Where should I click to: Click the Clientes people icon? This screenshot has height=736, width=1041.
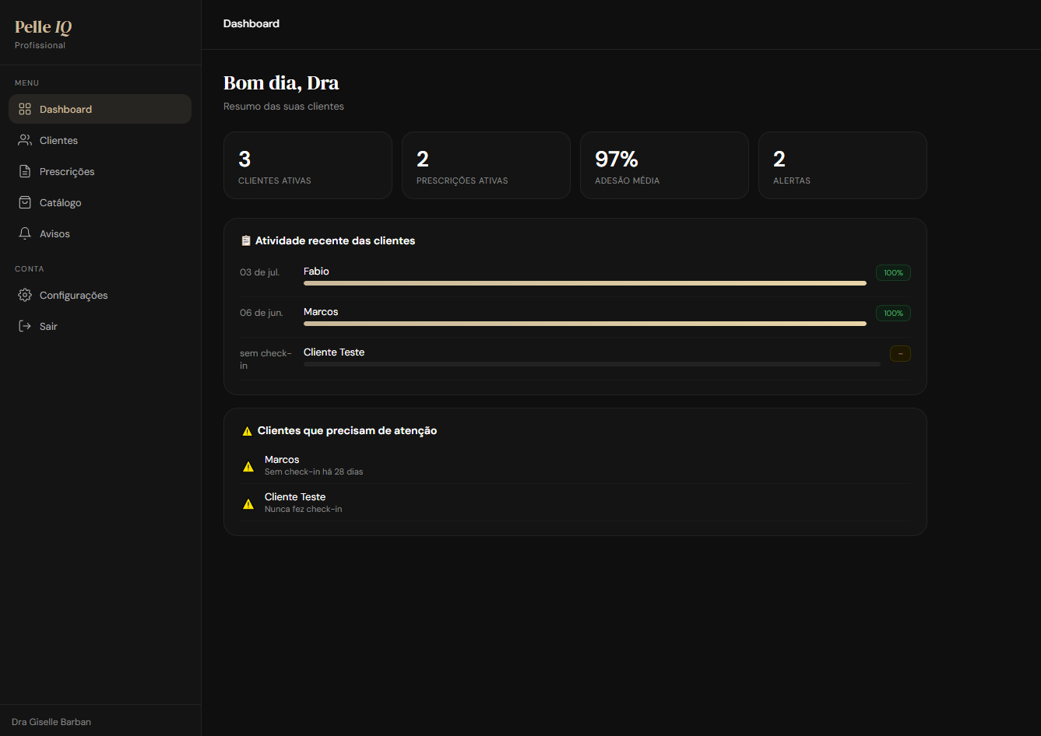(25, 140)
